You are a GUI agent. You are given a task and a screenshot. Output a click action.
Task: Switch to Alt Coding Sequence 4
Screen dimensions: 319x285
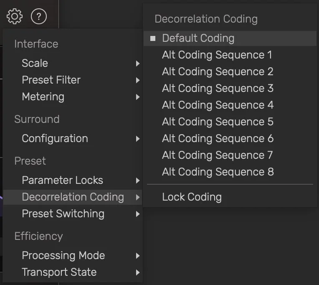tap(218, 105)
